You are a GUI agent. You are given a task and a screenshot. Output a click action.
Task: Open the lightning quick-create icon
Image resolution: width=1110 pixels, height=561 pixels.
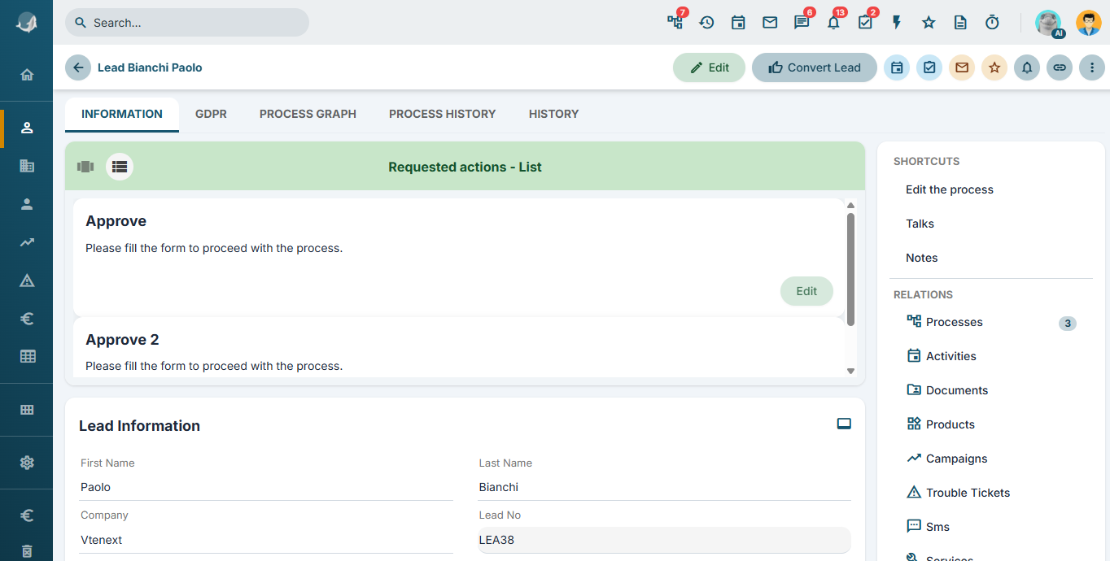[x=897, y=23]
